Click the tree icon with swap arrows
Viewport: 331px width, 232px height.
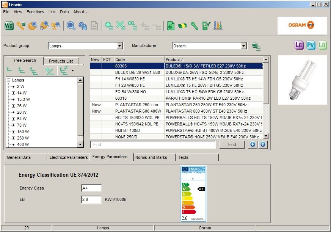(x=64, y=71)
